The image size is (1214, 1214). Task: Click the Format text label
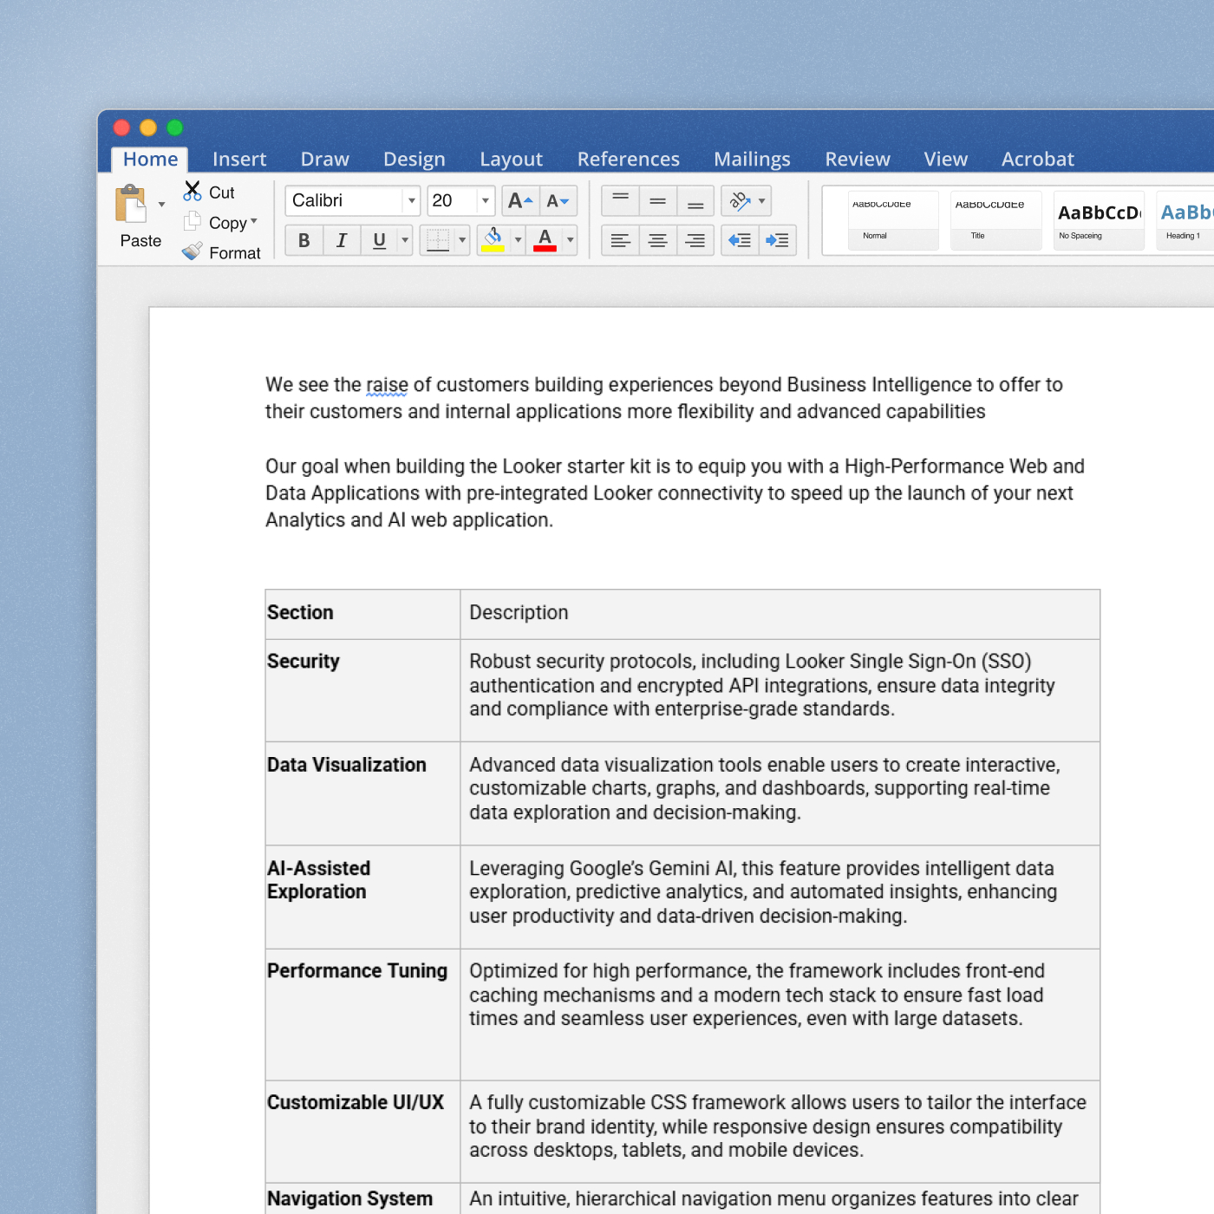pos(235,253)
